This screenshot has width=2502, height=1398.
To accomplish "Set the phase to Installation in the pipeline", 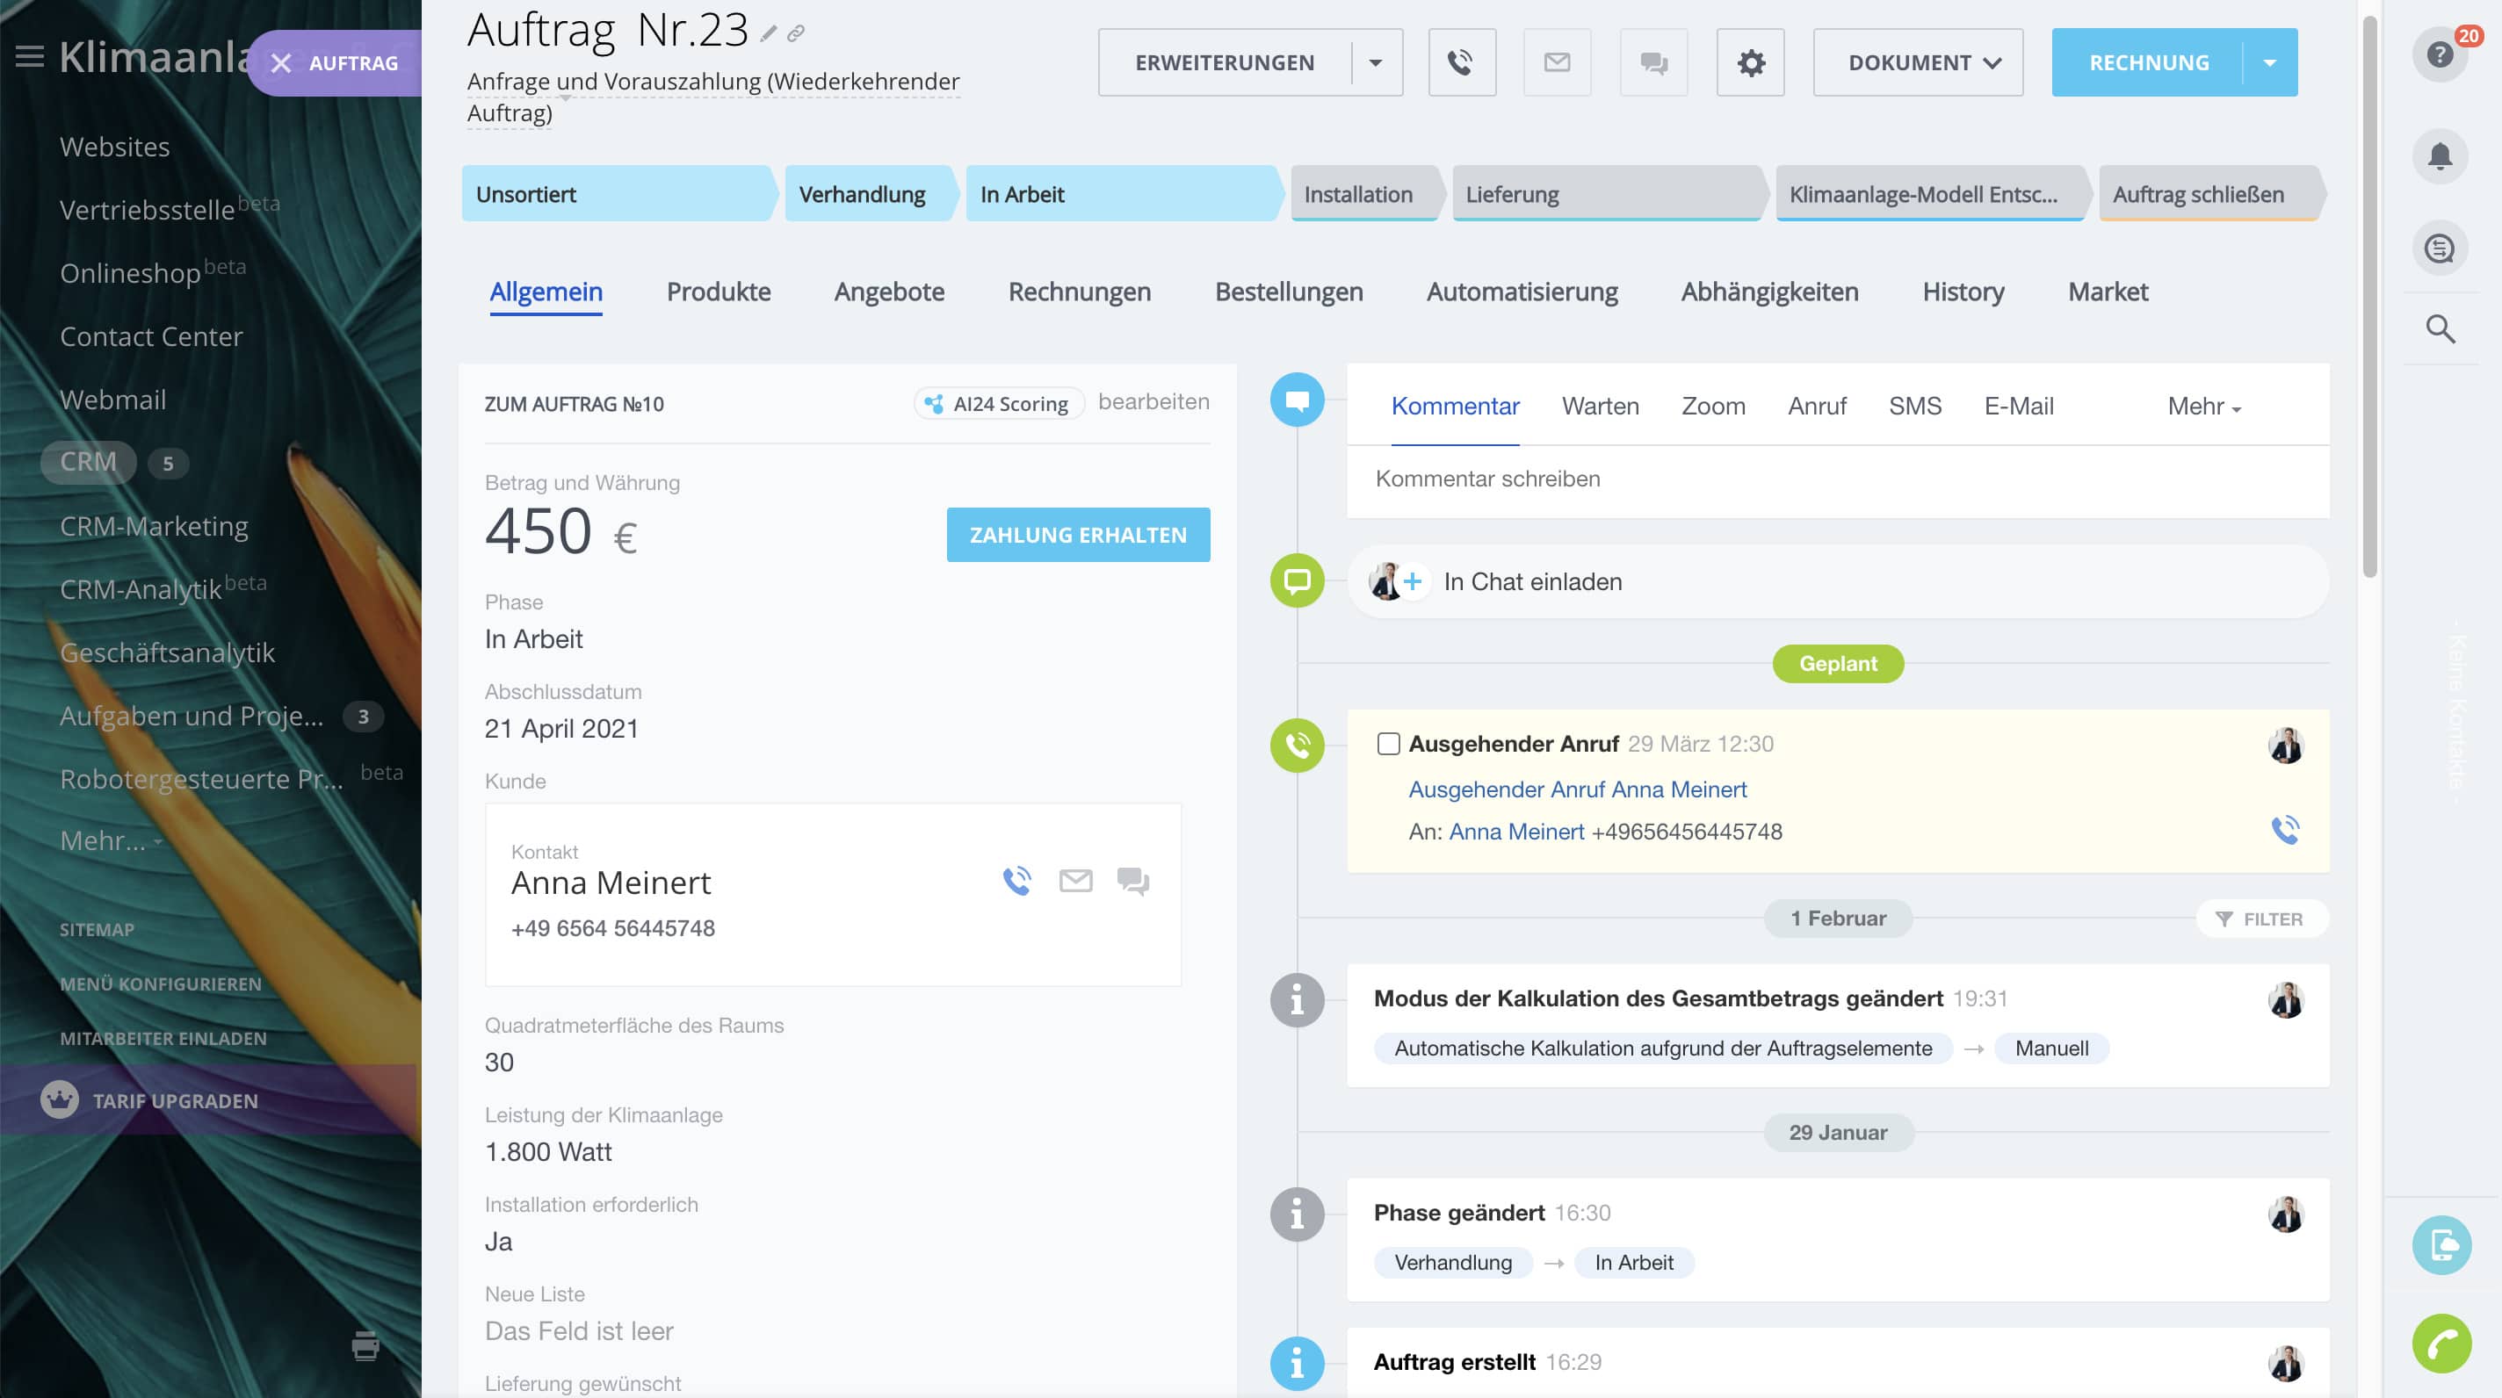I will [x=1358, y=194].
